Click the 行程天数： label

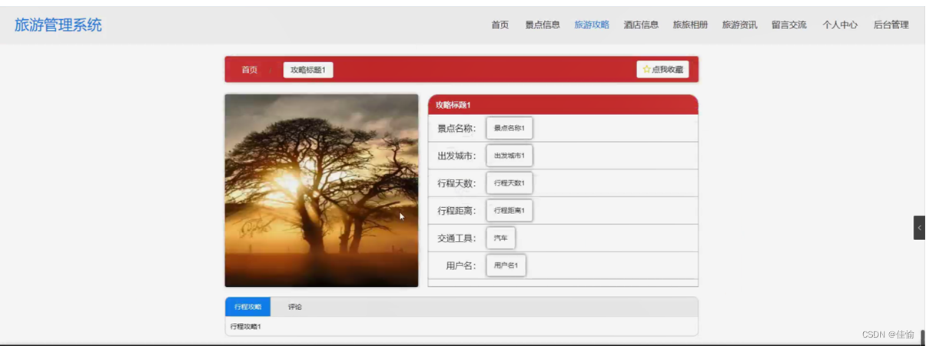[x=457, y=183]
